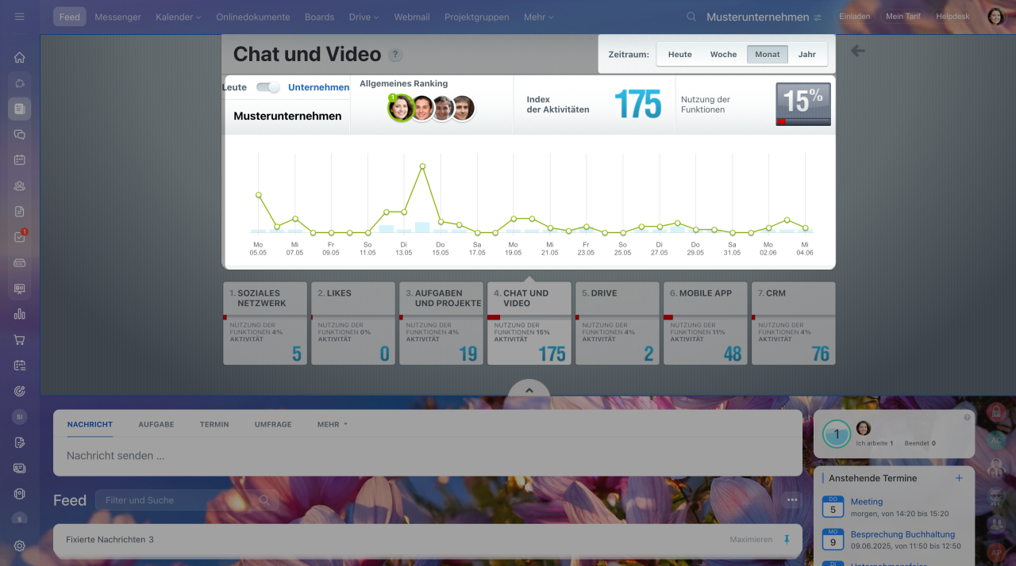
Task: Open the three-dots feed menu button
Action: [x=791, y=500]
